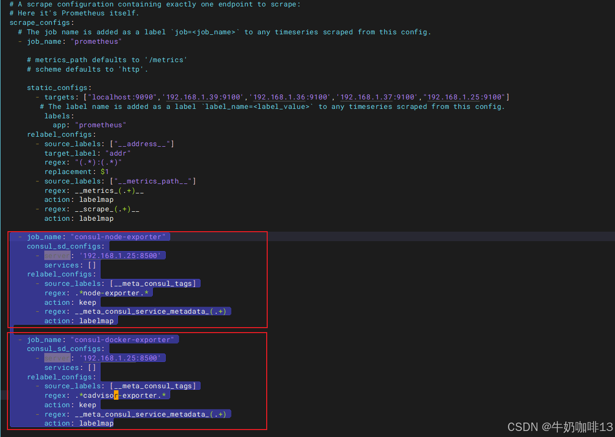Click [__meta_consul_tags] in the consul-node-exporter job
615x437 pixels.
pos(153,283)
